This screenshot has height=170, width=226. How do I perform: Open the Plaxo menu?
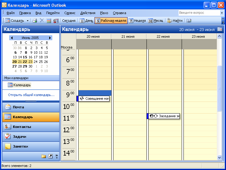[x=104, y=13]
